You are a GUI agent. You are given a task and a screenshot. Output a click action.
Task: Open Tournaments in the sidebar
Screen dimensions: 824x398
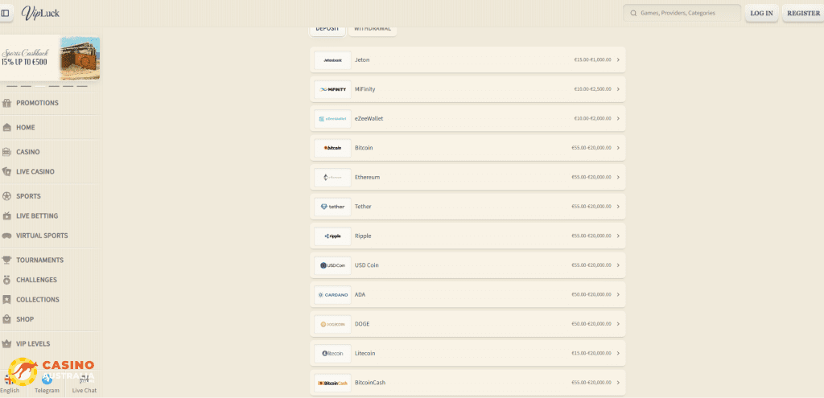pos(40,260)
